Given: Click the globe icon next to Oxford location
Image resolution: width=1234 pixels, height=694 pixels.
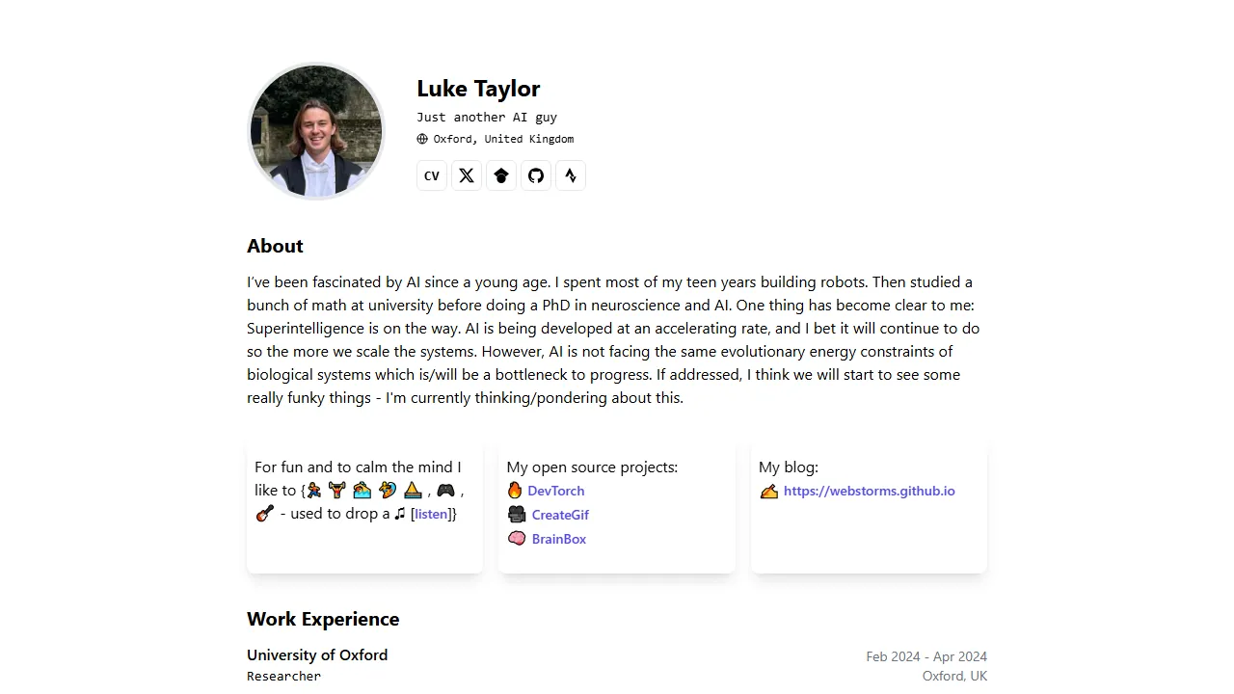Looking at the screenshot, I should click(421, 138).
